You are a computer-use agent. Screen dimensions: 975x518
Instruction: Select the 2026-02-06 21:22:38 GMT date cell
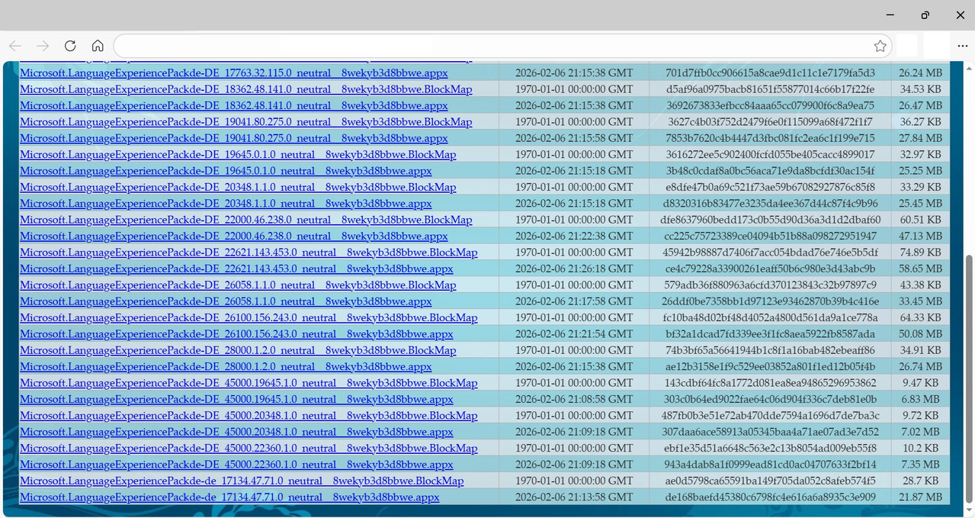574,236
